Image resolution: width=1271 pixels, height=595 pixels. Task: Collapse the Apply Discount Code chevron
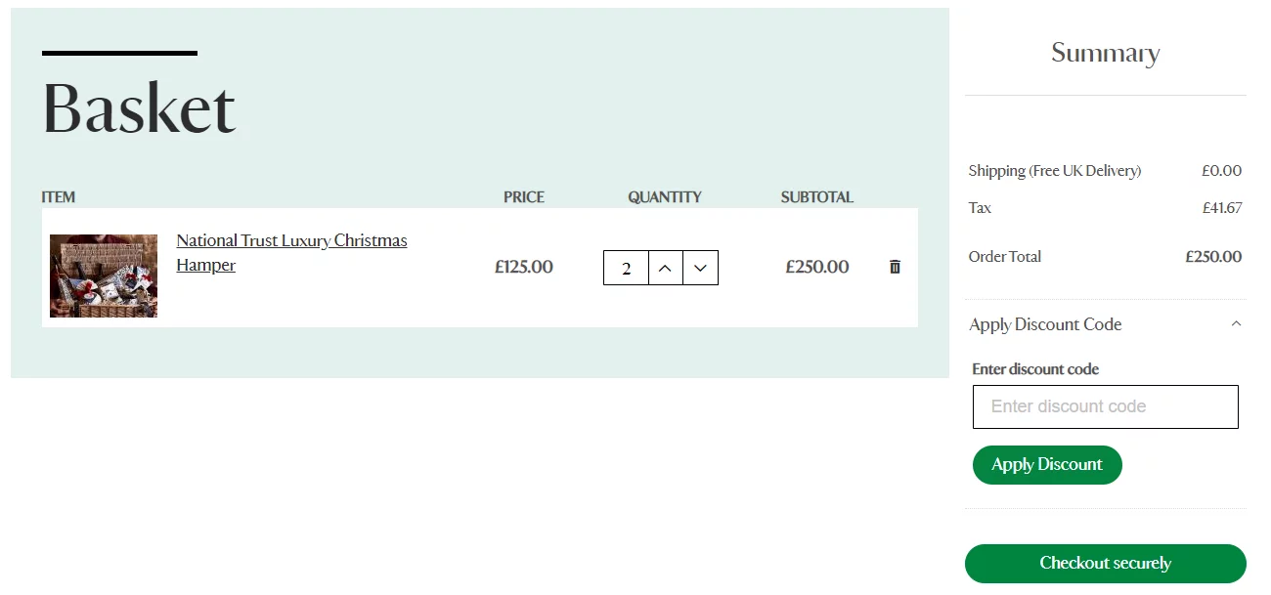(x=1236, y=323)
